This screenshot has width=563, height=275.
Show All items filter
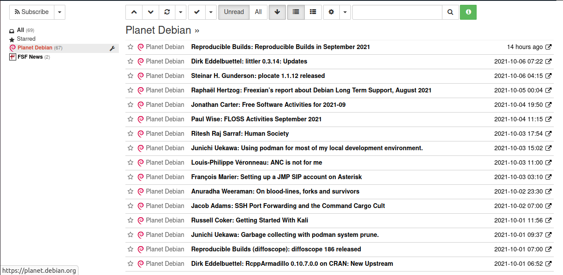tap(258, 12)
